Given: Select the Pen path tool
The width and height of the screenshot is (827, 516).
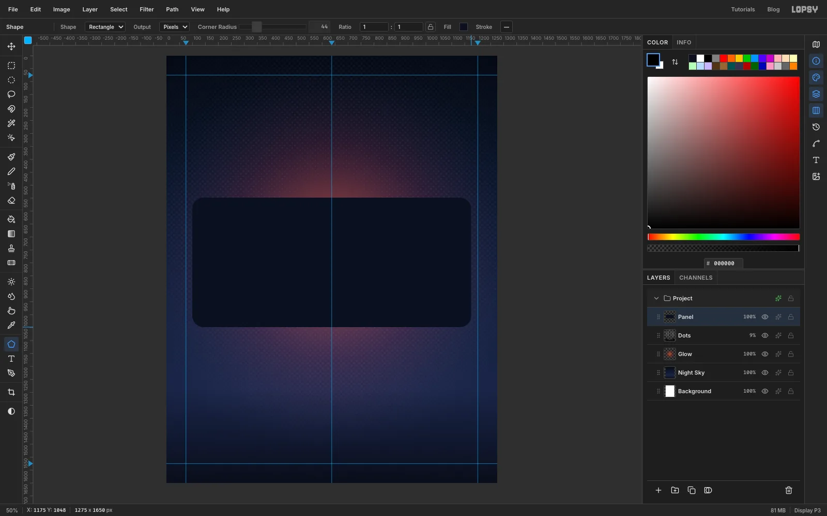Looking at the screenshot, I should [11, 373].
